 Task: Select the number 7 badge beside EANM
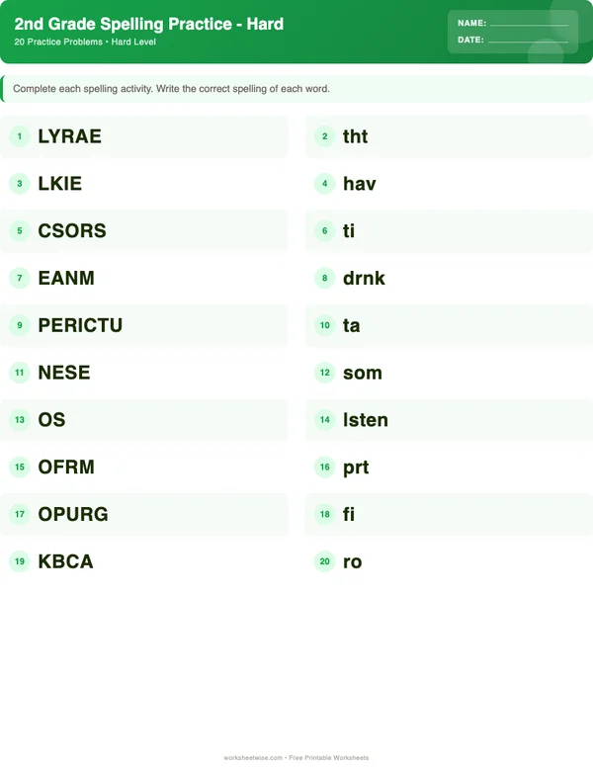[x=19, y=279]
